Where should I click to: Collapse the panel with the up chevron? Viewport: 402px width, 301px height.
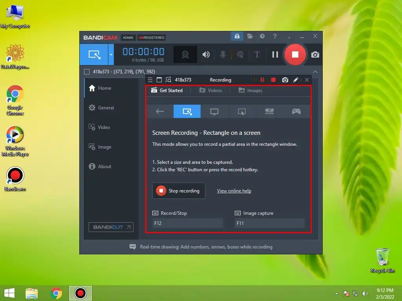(x=315, y=72)
